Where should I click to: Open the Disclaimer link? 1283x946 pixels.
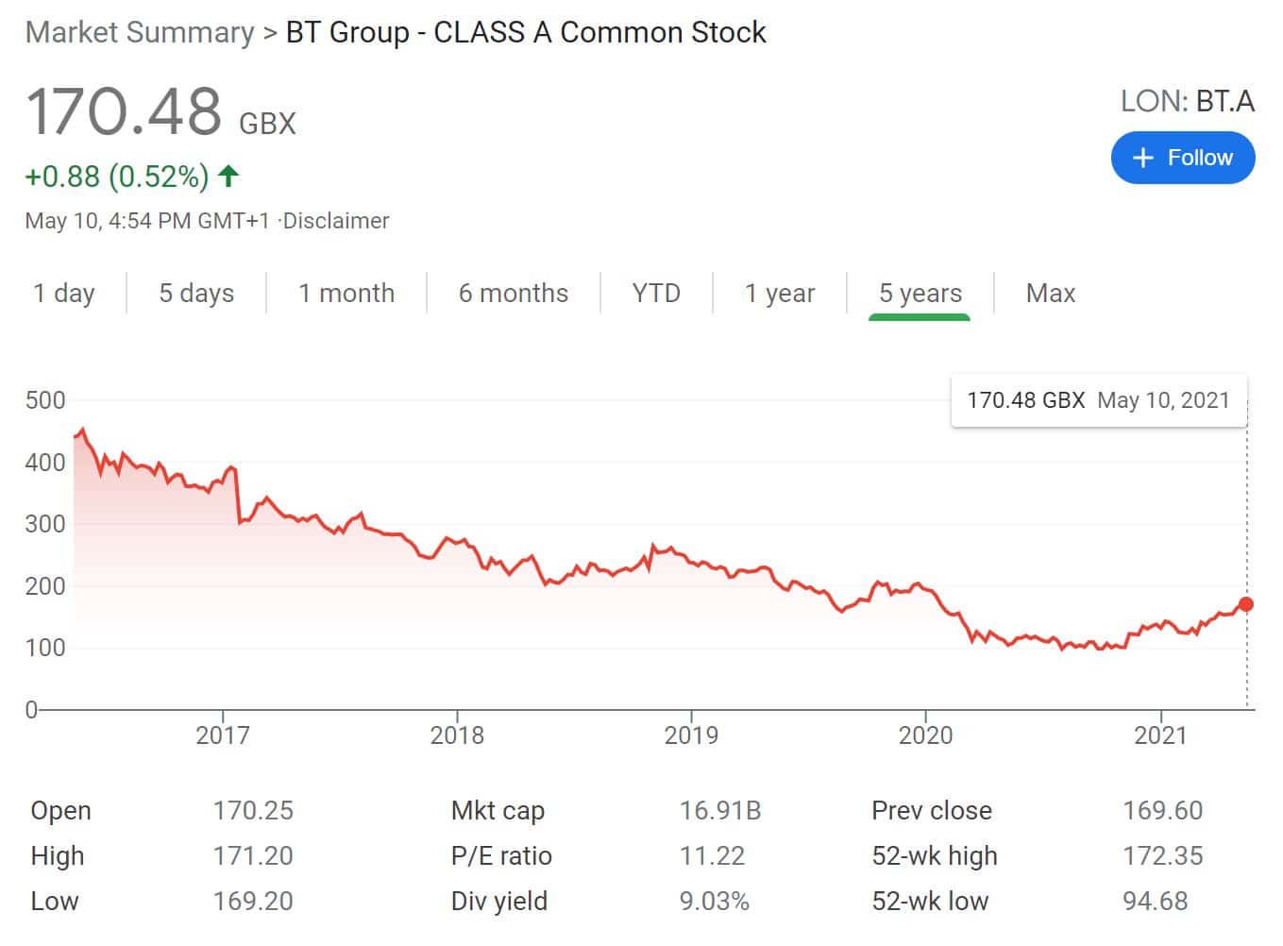pos(337,221)
